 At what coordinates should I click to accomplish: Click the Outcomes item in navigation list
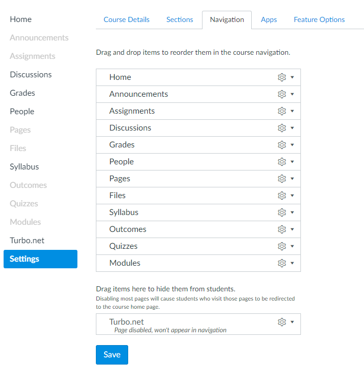pos(128,229)
